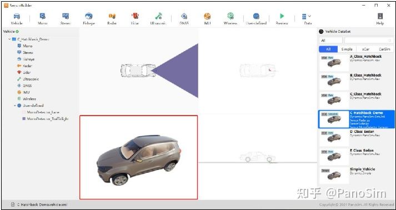The height and width of the screenshot is (210, 396).
Task: Add a Stereo camera from the toolbar
Action: point(66,19)
